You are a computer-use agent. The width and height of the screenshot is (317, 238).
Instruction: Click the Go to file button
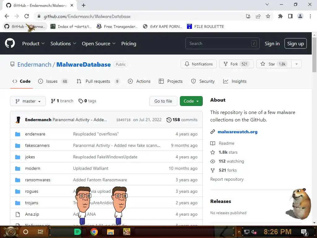point(163,101)
